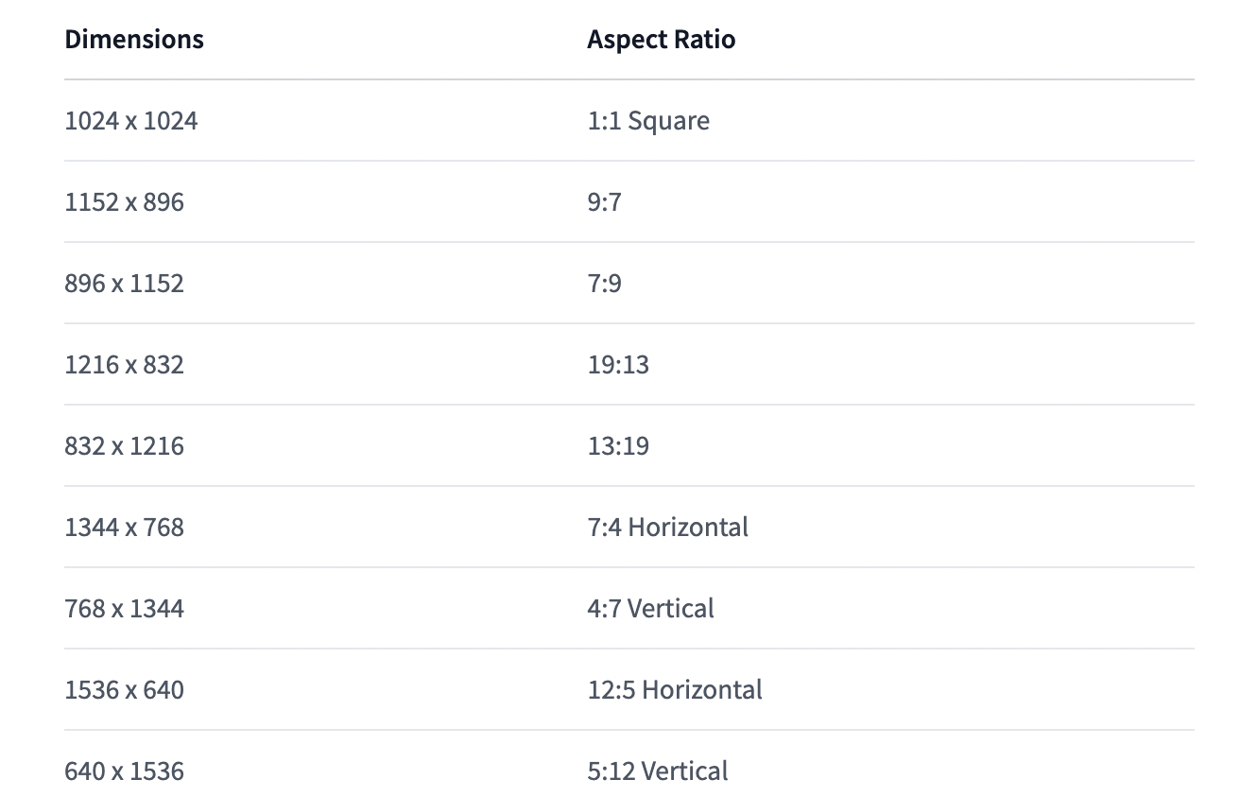Select the 7:4 Horizontal aspect ratio cell
This screenshot has width=1240, height=797.
(x=668, y=528)
